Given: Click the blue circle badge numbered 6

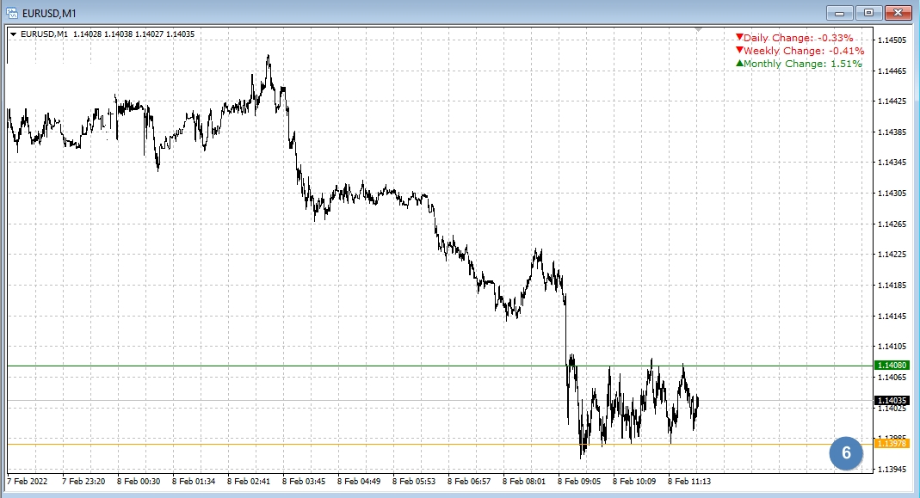Looking at the screenshot, I should pyautogui.click(x=846, y=452).
